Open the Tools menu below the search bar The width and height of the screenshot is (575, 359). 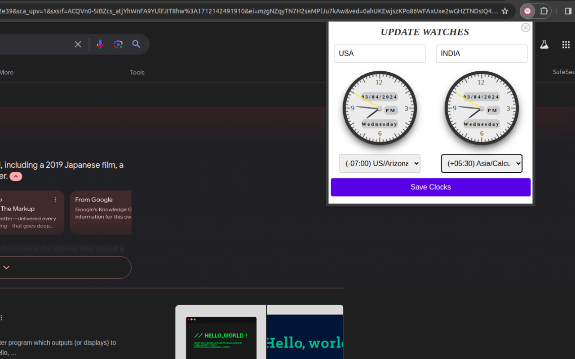point(137,72)
